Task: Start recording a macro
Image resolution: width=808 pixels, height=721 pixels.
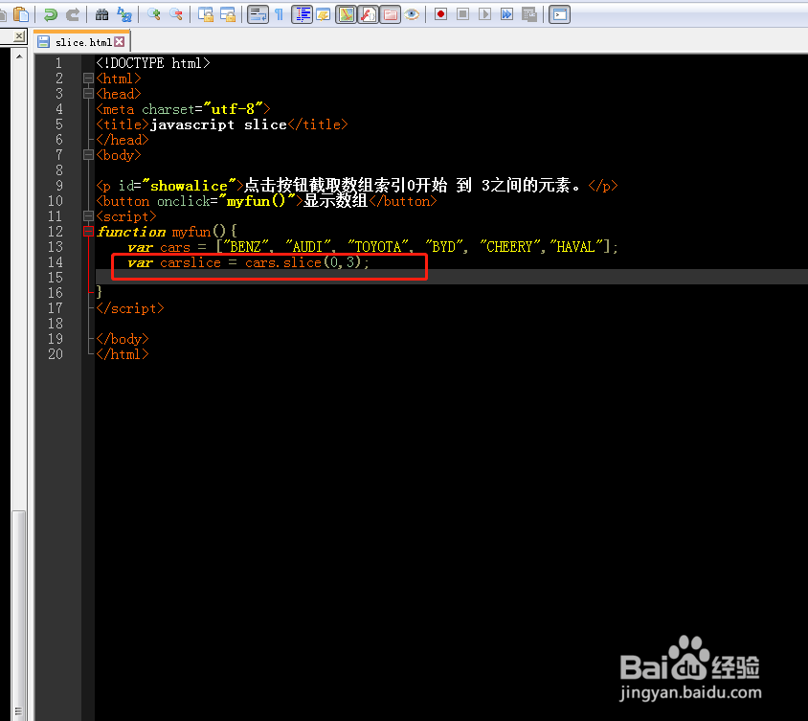Action: point(440,14)
